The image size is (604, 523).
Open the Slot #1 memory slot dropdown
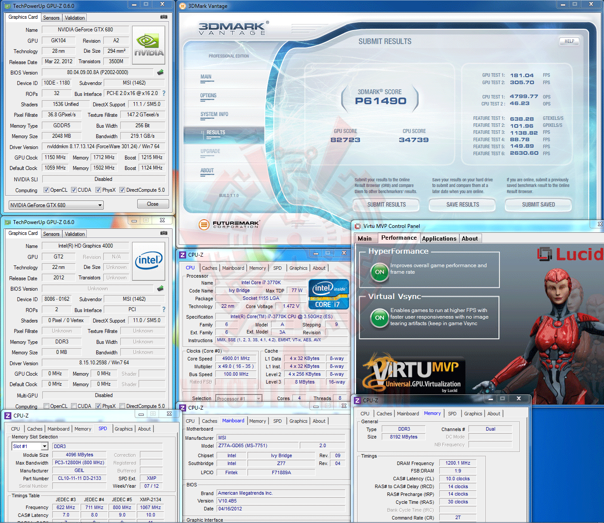(x=30, y=446)
